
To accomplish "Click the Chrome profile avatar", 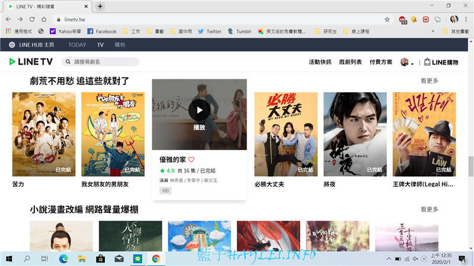I will click(x=454, y=20).
